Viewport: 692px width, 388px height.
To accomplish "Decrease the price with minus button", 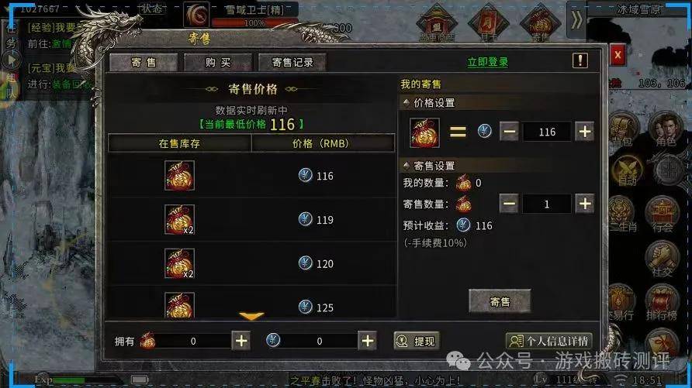I will [x=509, y=132].
